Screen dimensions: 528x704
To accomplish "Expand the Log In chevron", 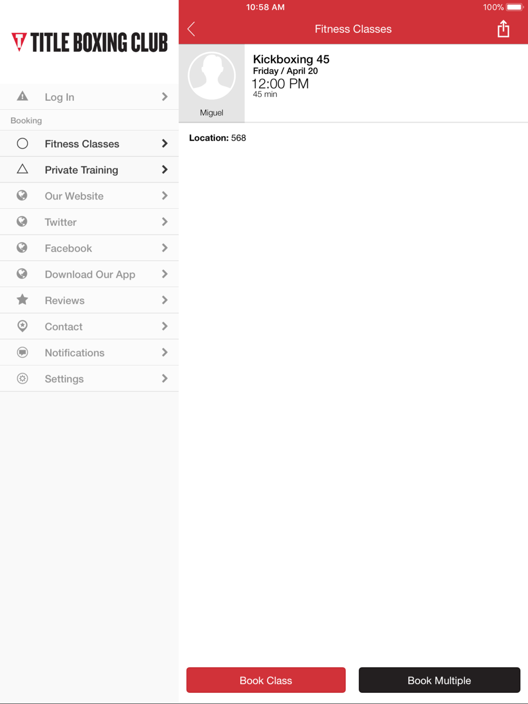I will coord(165,97).
